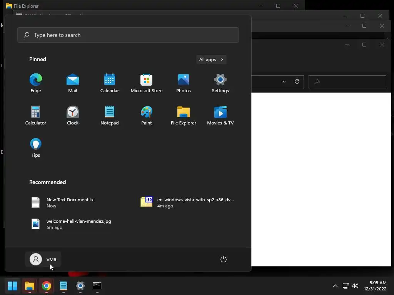394x295 pixels.
Task: Click the Type here to search box
Action: coord(128,35)
